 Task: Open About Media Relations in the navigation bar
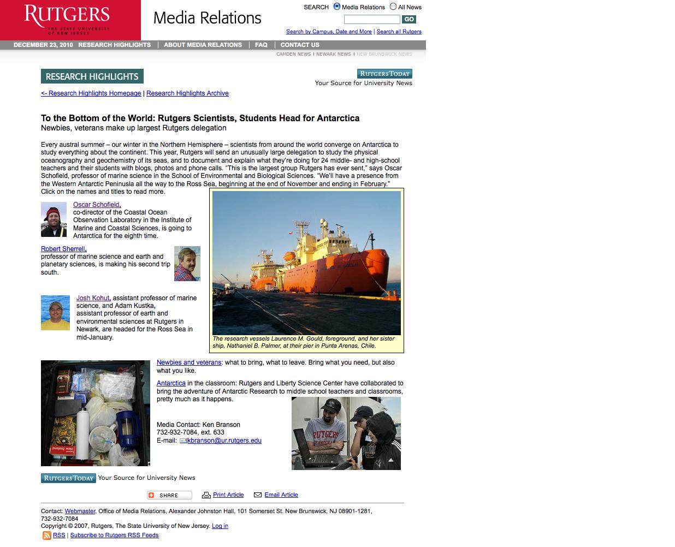point(203,45)
